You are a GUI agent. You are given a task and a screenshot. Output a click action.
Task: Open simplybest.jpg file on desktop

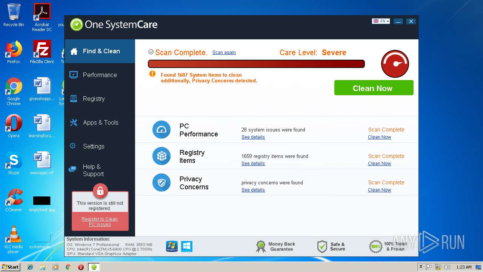tap(42, 204)
